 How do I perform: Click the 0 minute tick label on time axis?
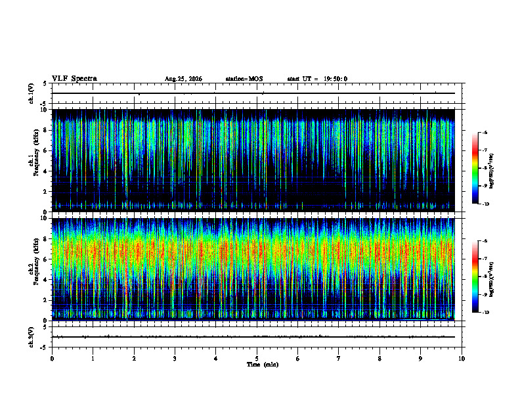pos(52,359)
